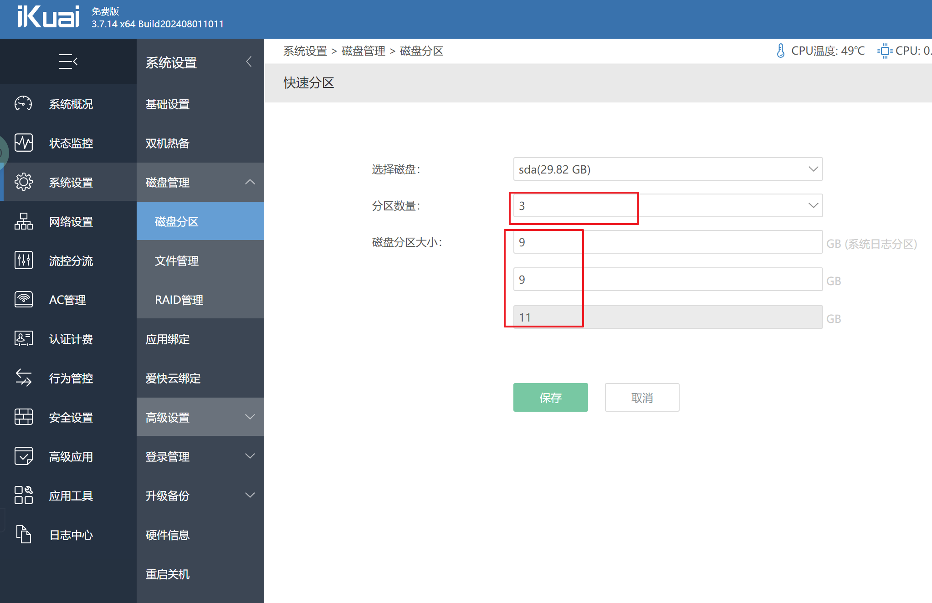This screenshot has height=603, width=932.
Task: Click the 系统设置 gear icon
Action: click(23, 182)
